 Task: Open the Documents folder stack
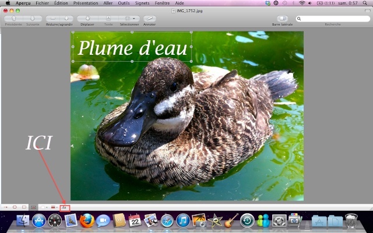click(335, 221)
